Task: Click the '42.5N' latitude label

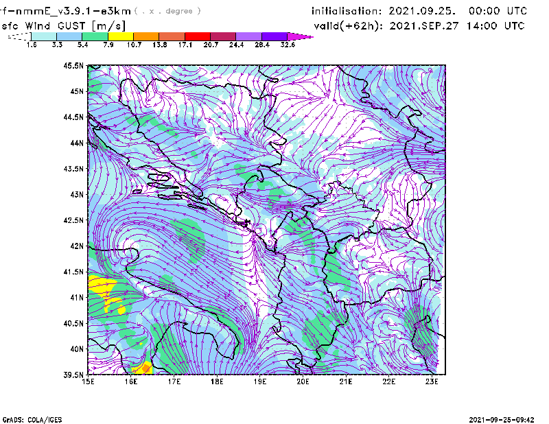Action: point(73,220)
